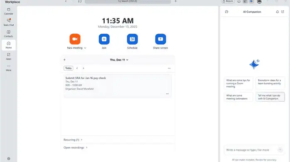Screen dimensions: 290x162
Task: Click the Join meeting icon
Action: pyautogui.click(x=104, y=39)
